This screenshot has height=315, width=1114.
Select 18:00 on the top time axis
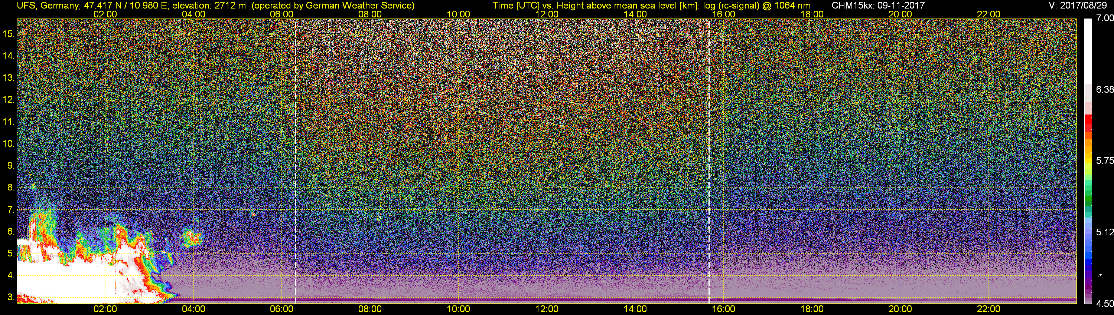pyautogui.click(x=812, y=14)
